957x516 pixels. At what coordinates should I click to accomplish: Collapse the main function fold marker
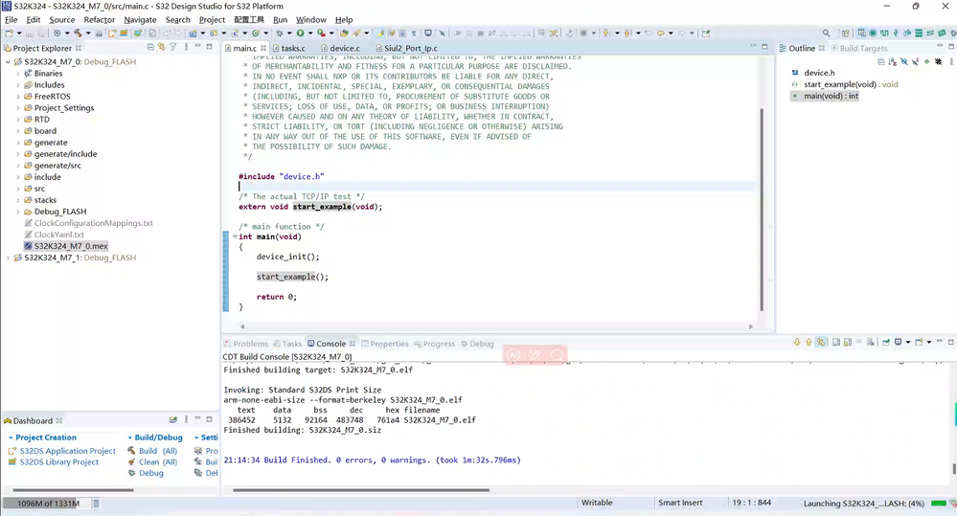pyautogui.click(x=235, y=236)
